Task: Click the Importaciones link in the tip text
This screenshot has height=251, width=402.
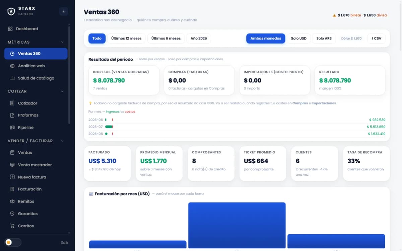Action: (x=324, y=103)
